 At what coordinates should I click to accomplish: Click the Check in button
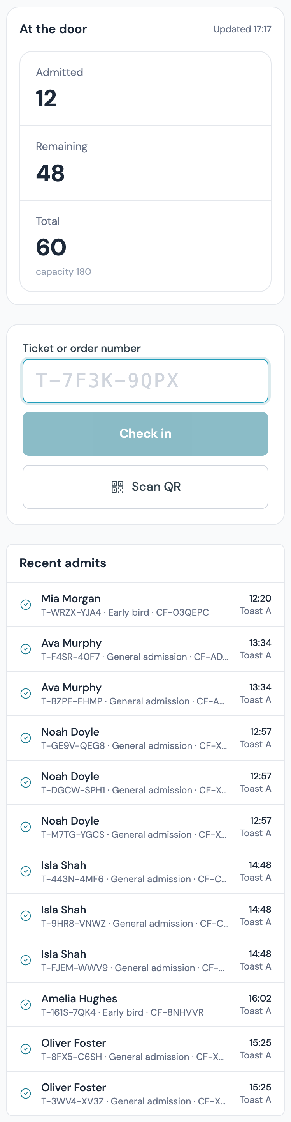coord(145,434)
